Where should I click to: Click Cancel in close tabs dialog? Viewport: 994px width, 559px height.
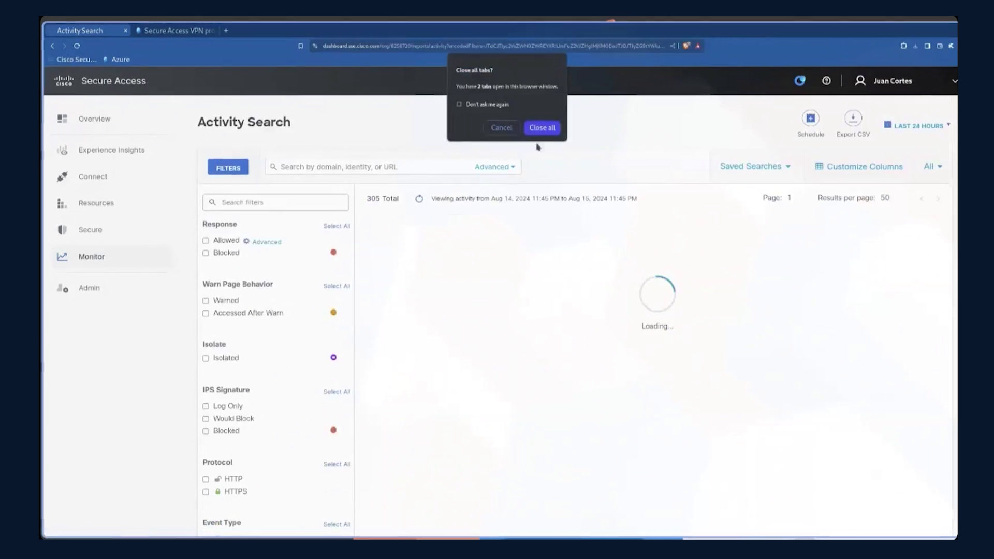tap(501, 128)
